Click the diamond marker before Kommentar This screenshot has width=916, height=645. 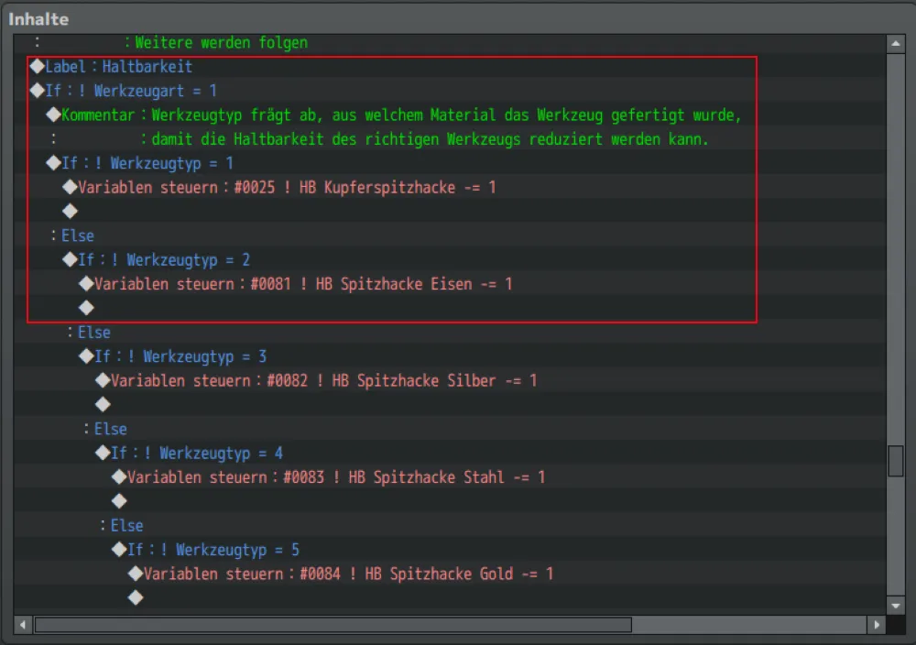54,115
